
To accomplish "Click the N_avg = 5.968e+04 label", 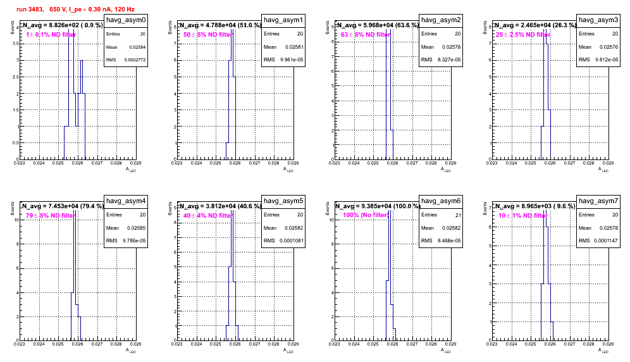I will coord(378,25).
